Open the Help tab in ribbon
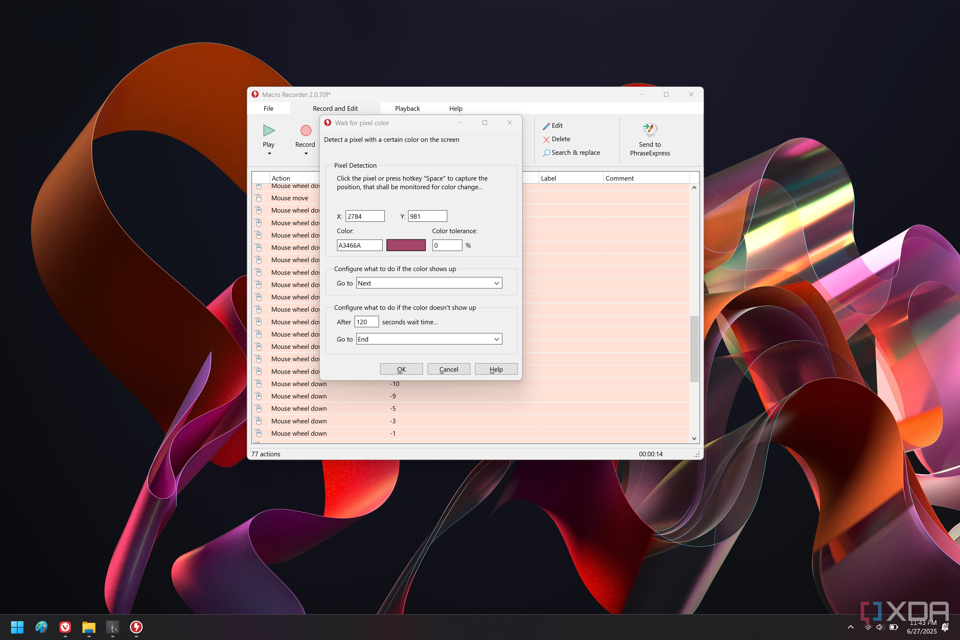This screenshot has height=640, width=960. pyautogui.click(x=455, y=109)
